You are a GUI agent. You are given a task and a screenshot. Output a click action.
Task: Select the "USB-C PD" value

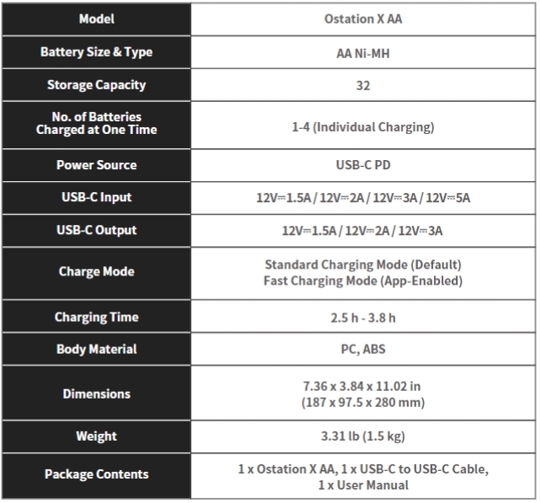pyautogui.click(x=363, y=165)
